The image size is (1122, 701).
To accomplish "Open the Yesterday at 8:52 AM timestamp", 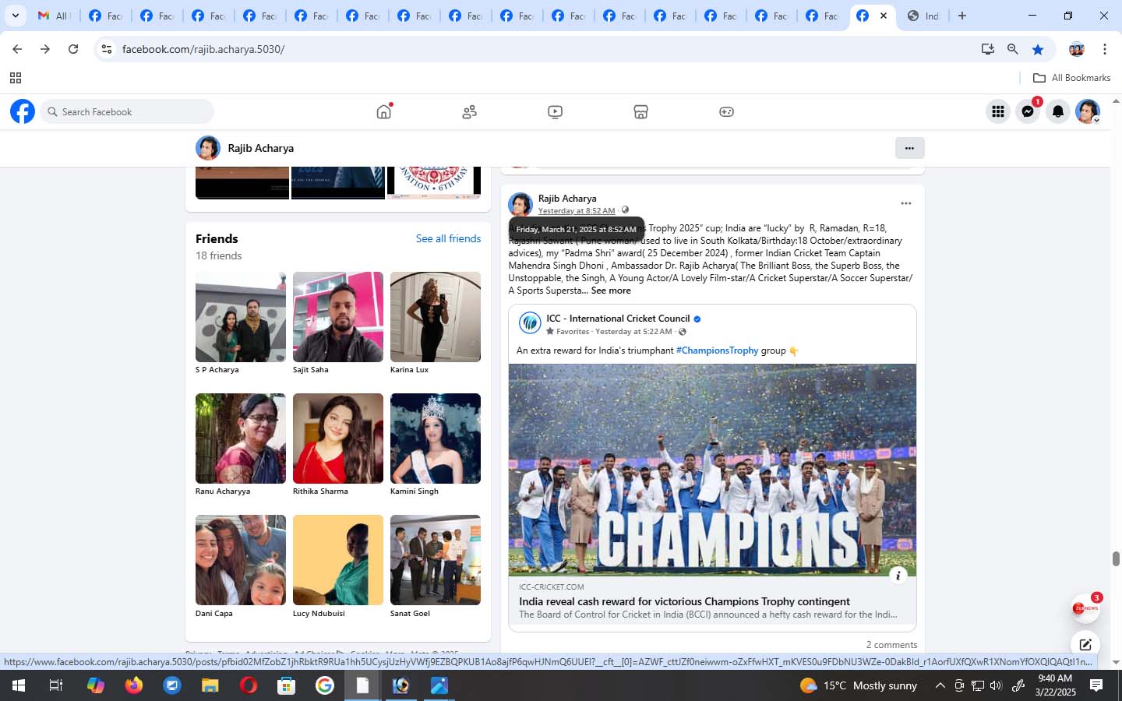I will pos(577,211).
